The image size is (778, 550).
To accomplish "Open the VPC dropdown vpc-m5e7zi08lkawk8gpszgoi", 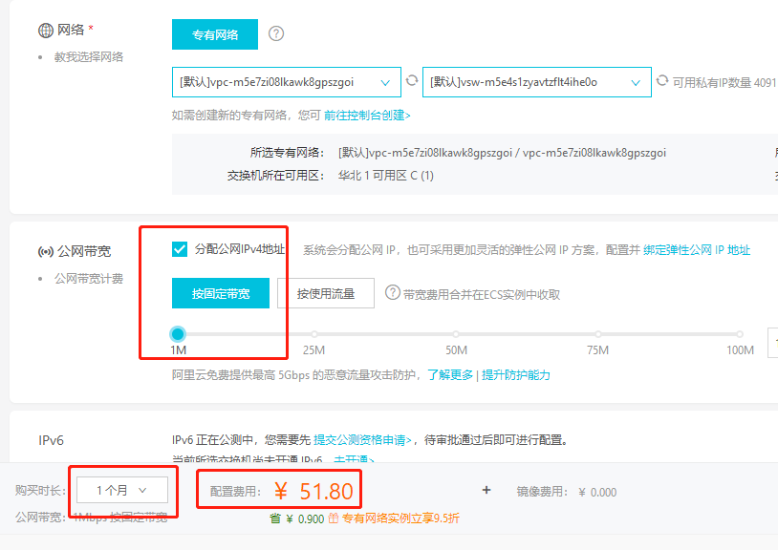I will [287, 82].
